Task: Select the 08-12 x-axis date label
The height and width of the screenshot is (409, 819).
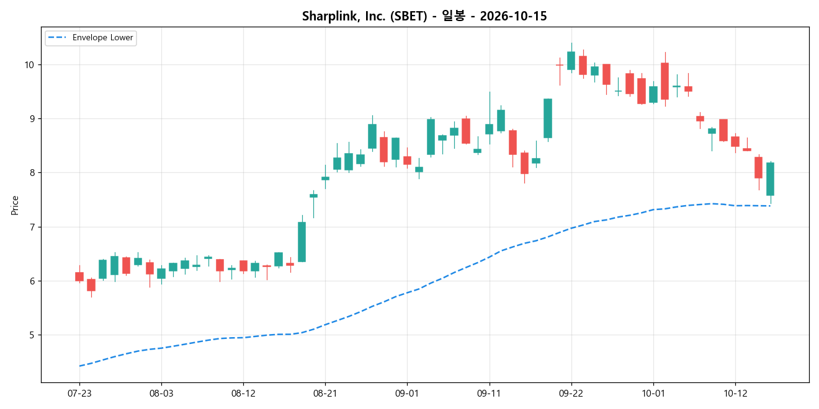Action: pyautogui.click(x=243, y=394)
